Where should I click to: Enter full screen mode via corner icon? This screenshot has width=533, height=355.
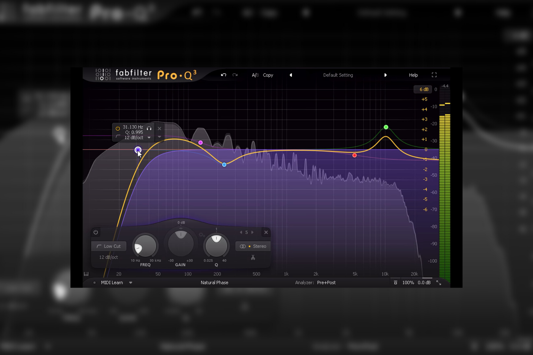(x=434, y=75)
